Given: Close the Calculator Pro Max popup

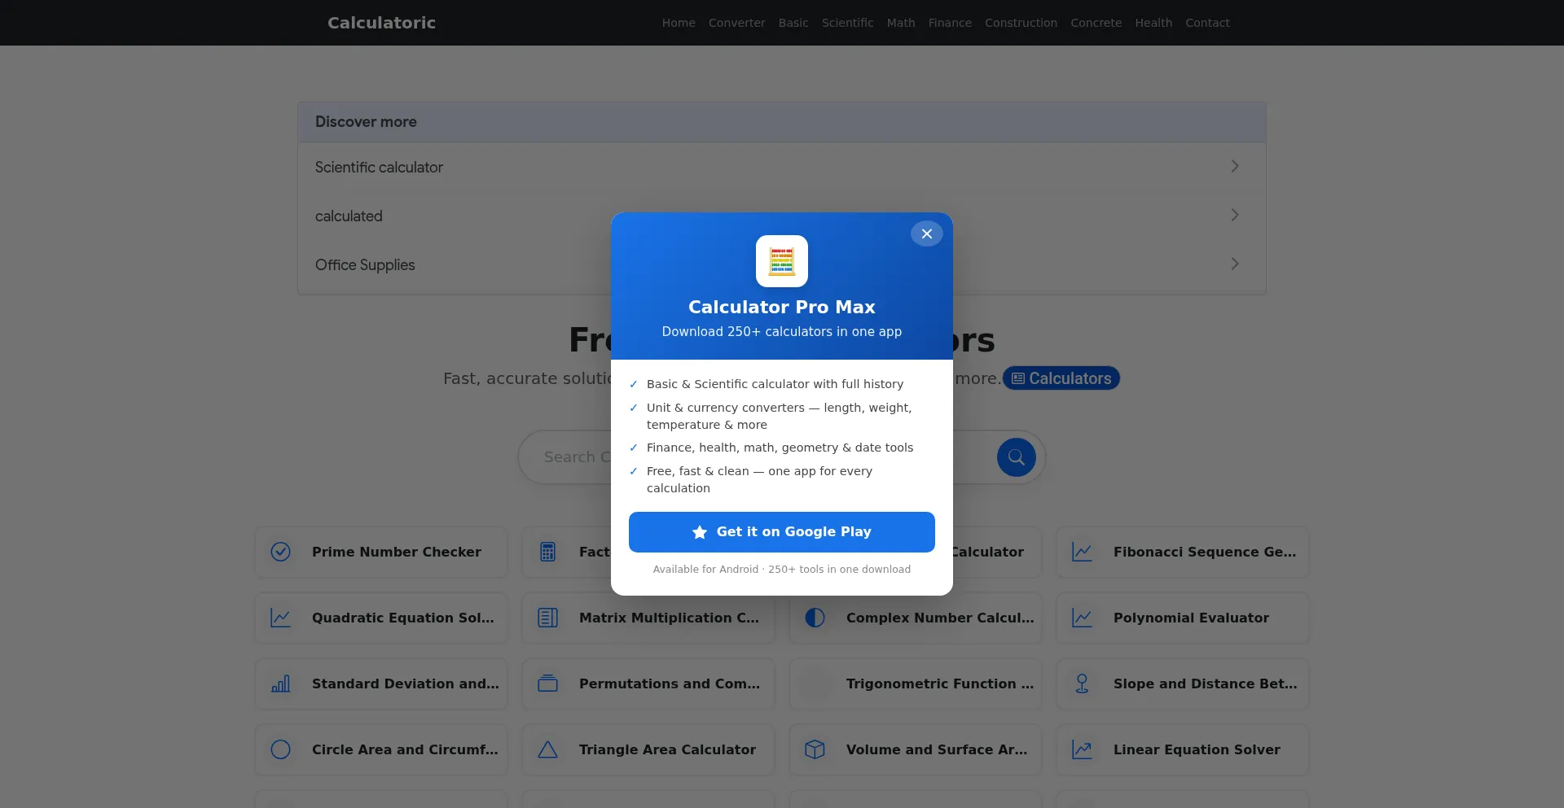Looking at the screenshot, I should click(x=927, y=234).
